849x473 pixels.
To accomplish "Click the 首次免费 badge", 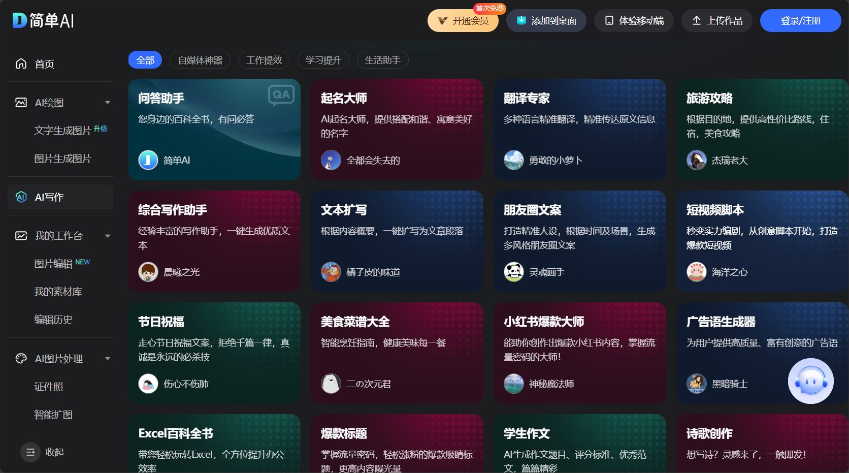I will (490, 8).
